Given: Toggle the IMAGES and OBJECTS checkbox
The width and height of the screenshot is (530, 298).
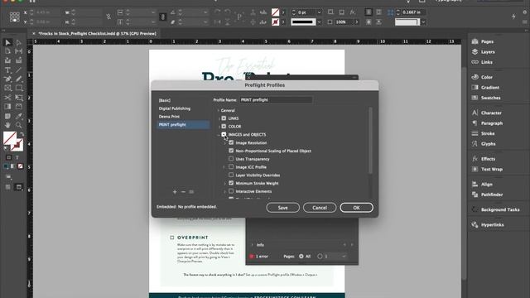Looking at the screenshot, I should click(x=224, y=134).
